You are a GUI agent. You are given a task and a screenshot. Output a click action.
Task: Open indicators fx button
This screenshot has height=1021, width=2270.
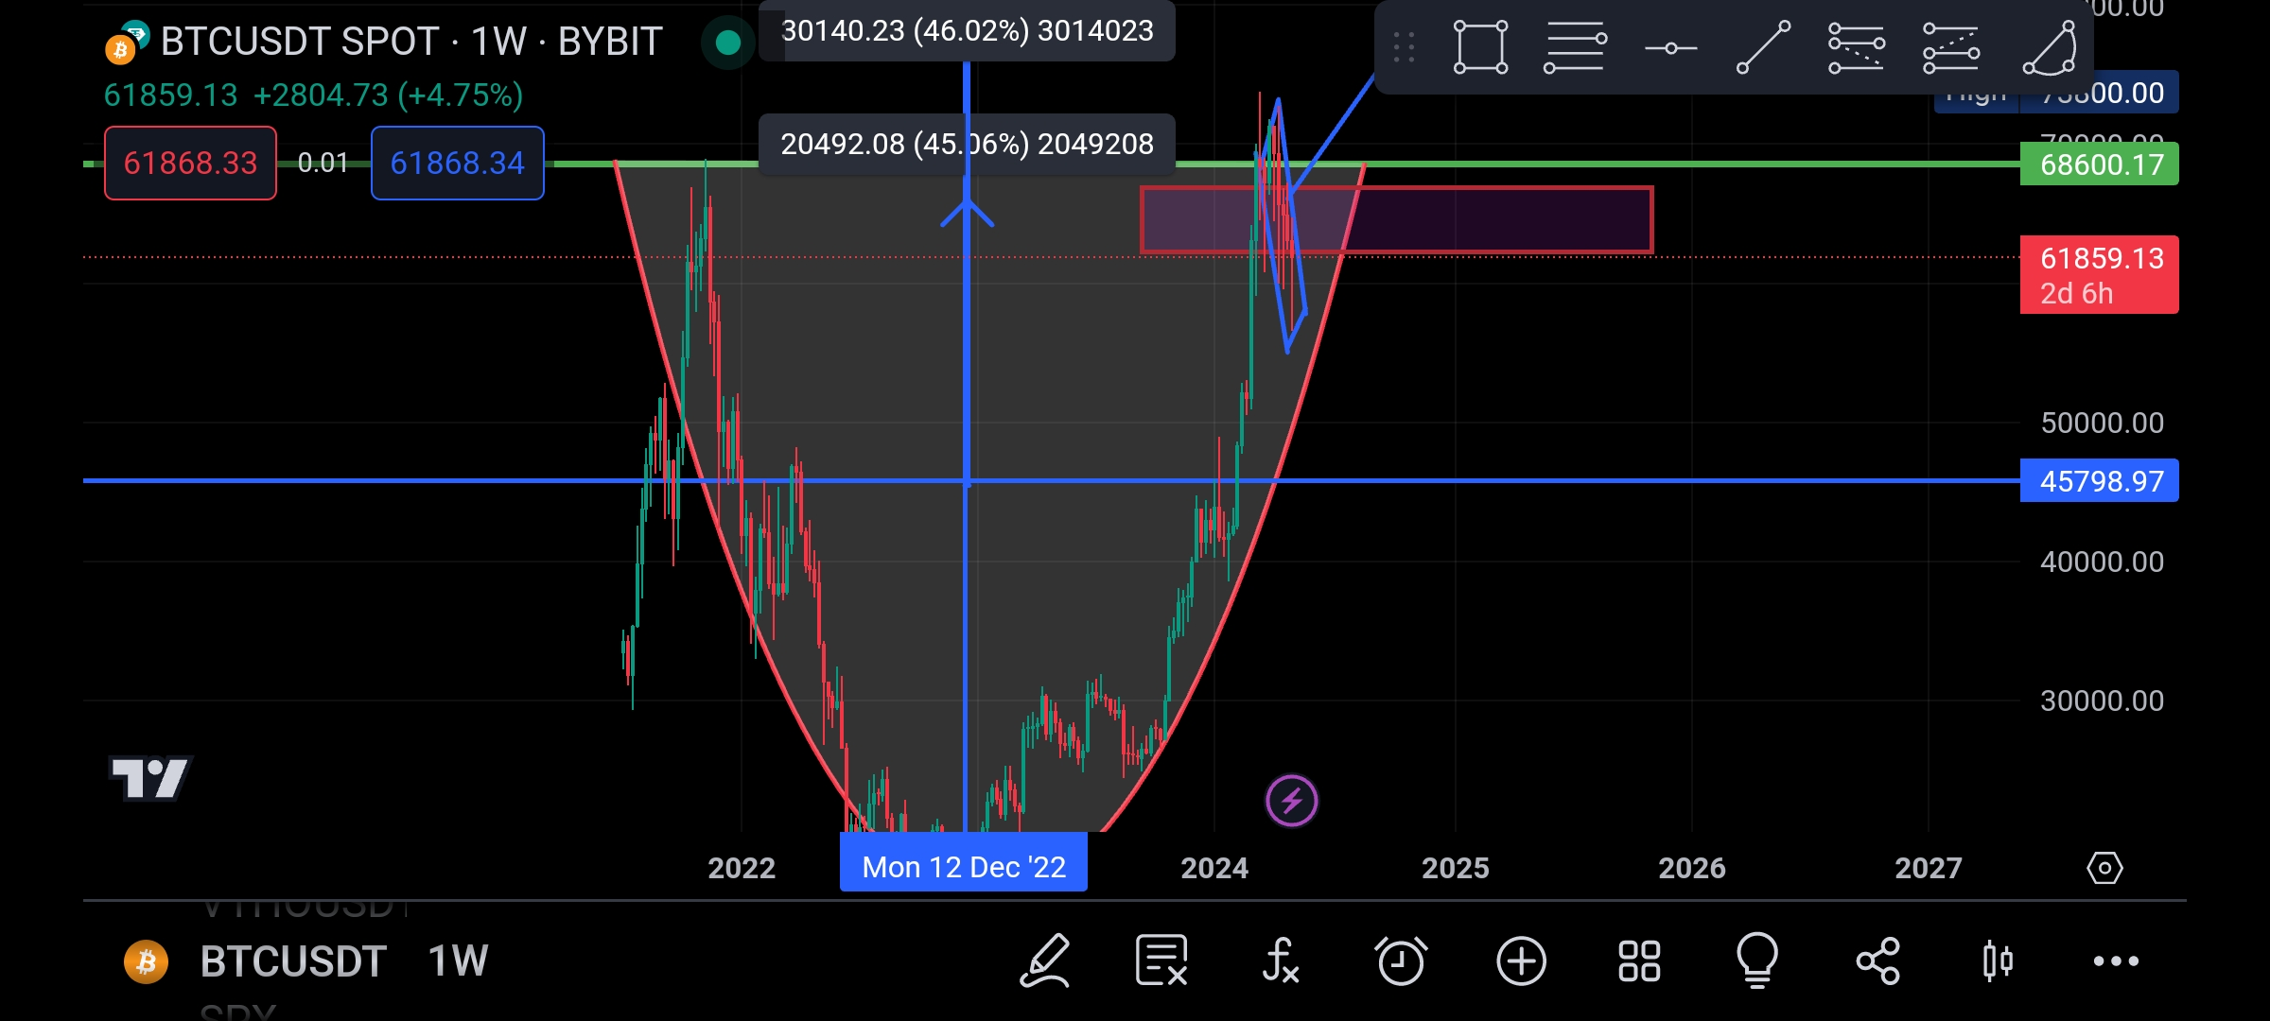click(1281, 961)
